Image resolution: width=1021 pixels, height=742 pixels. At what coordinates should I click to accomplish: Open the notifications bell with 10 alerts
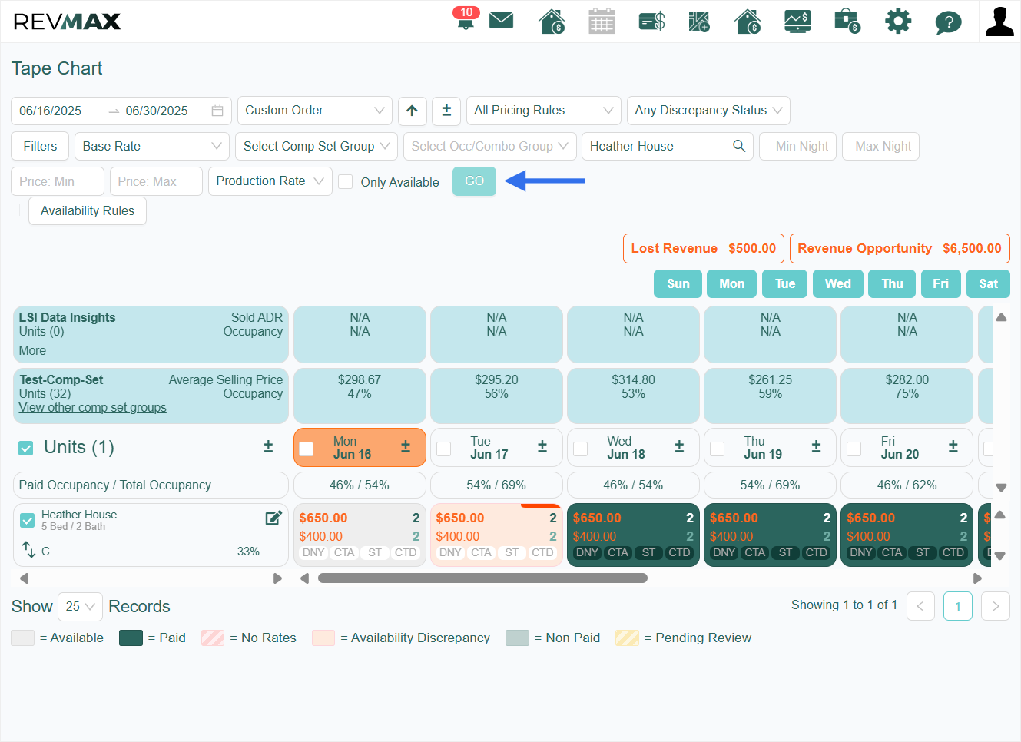click(466, 18)
